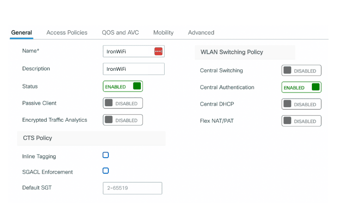Viewport: 346px width, 210px height.
Task: Go to the Mobility tab
Action: click(x=163, y=33)
